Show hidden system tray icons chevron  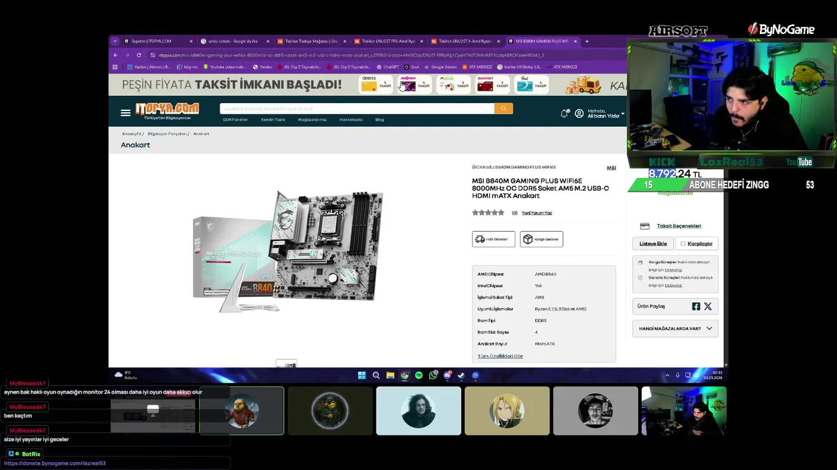pyautogui.click(x=667, y=375)
